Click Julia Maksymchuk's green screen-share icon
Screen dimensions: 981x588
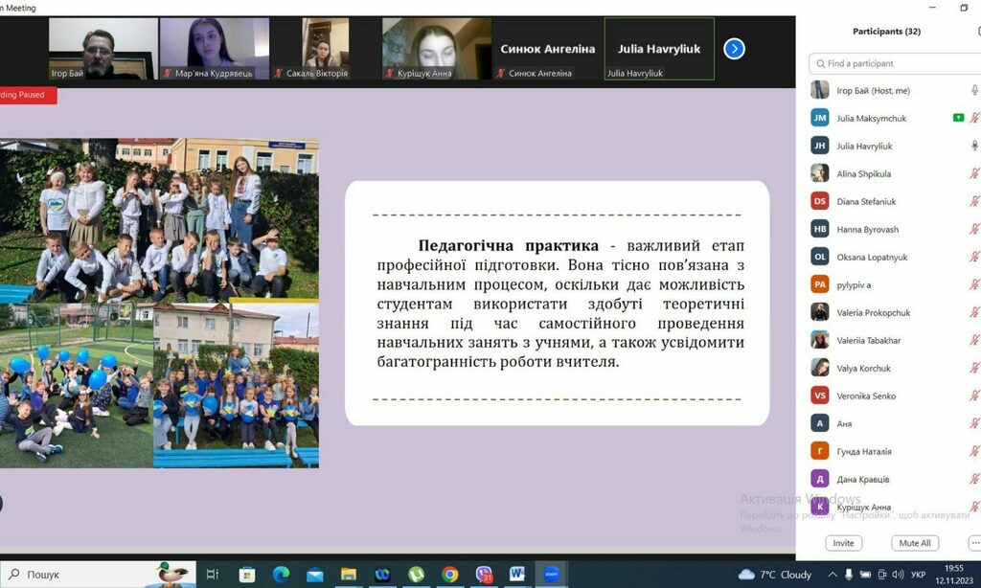(x=958, y=118)
